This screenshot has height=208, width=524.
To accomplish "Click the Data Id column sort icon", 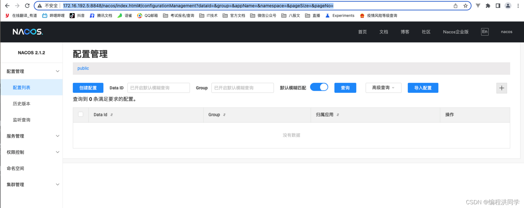I will [111, 115].
